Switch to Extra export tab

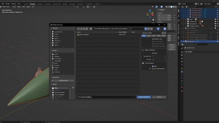[164, 36]
